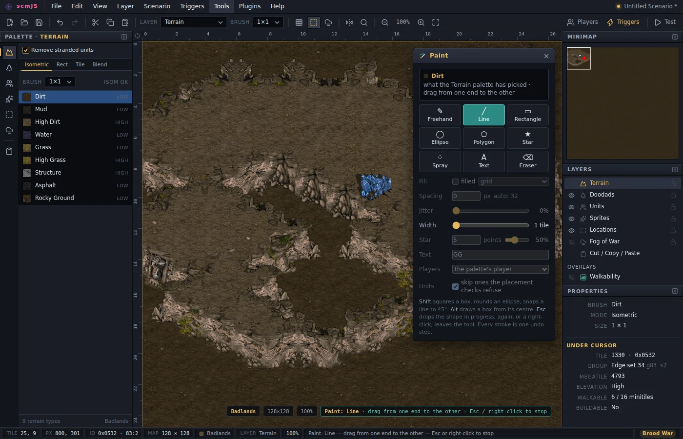Open the LAYER Terrain dropdown in toolbar
The image size is (683, 439).
194,22
